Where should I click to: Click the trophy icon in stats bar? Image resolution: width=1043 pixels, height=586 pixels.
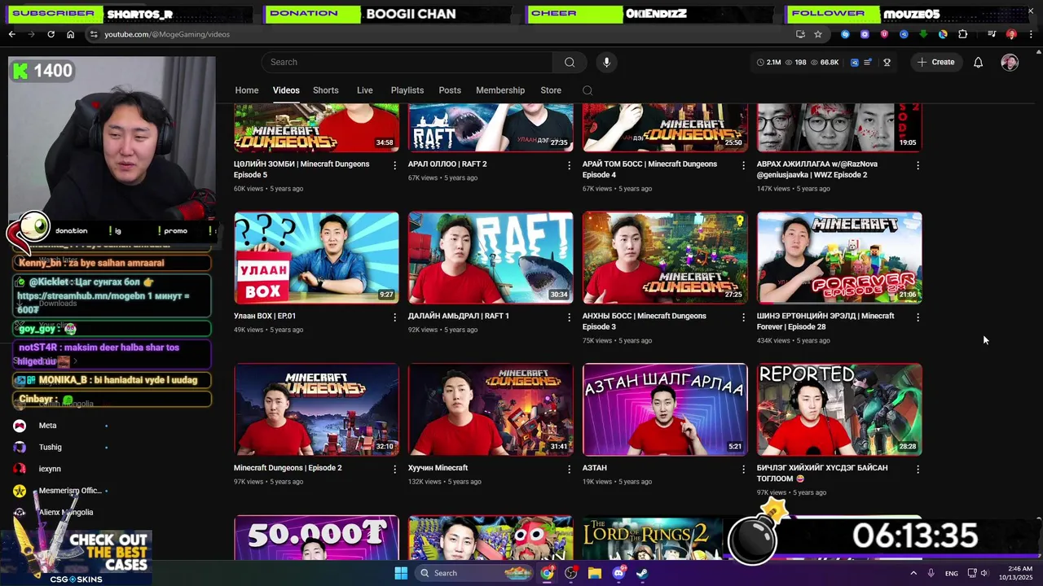[887, 62]
